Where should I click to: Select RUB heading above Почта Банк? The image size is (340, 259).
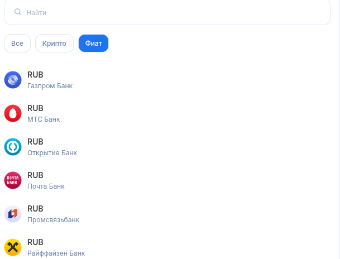[x=35, y=175]
